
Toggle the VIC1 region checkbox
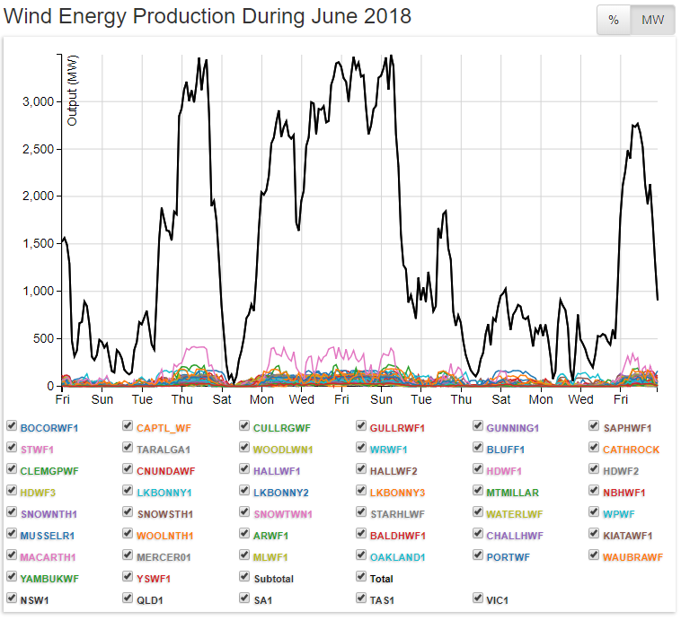478,598
